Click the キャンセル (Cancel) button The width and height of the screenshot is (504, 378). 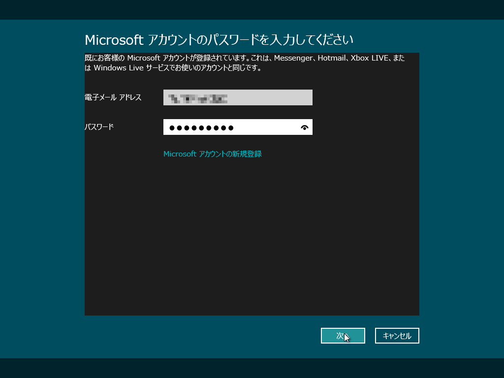tap(397, 336)
